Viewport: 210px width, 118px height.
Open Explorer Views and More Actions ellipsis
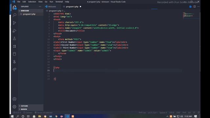click(x=40, y=7)
